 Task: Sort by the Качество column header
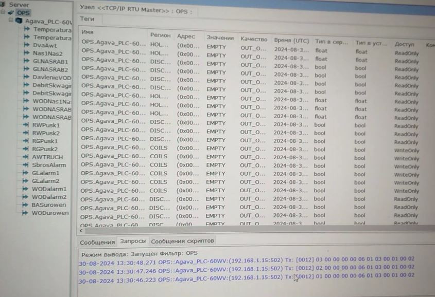pyautogui.click(x=253, y=39)
